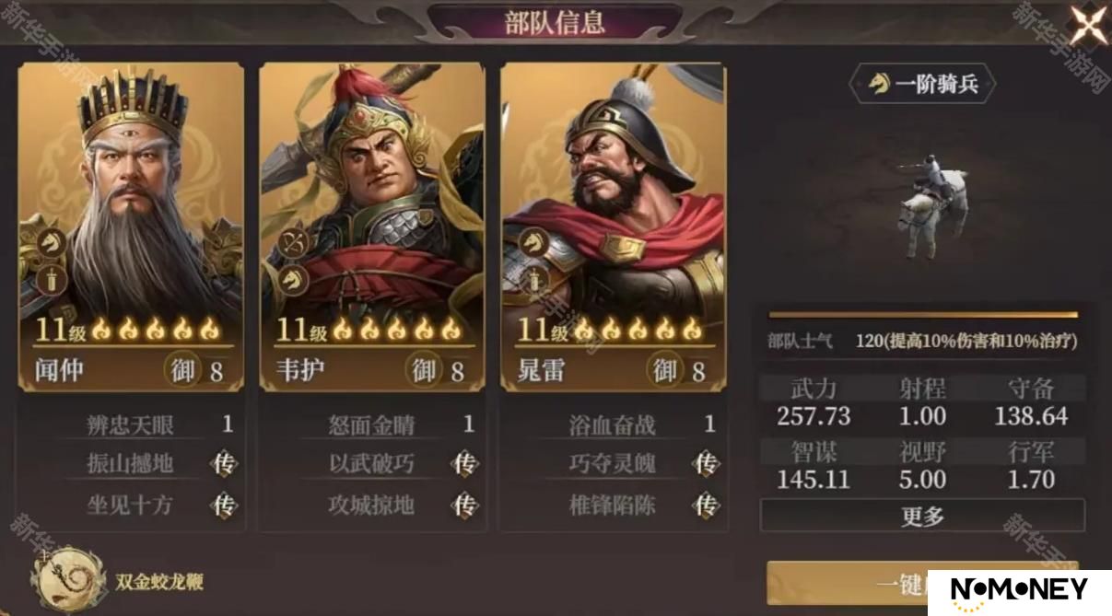The width and height of the screenshot is (1112, 616).
Task: Click bow archer icon on 韦护 card
Action: [293, 243]
